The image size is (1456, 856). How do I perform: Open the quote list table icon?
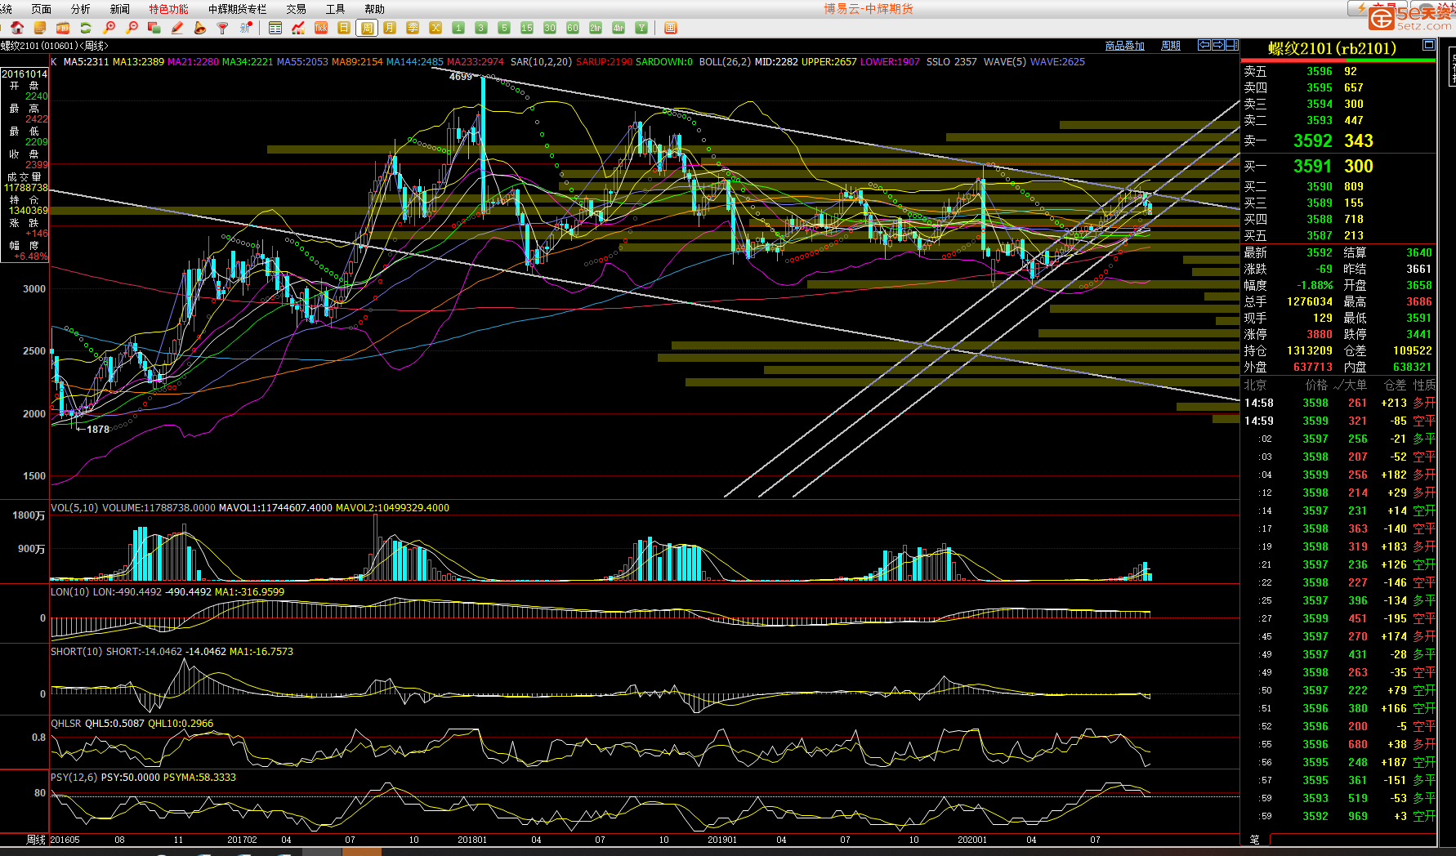[x=275, y=28]
